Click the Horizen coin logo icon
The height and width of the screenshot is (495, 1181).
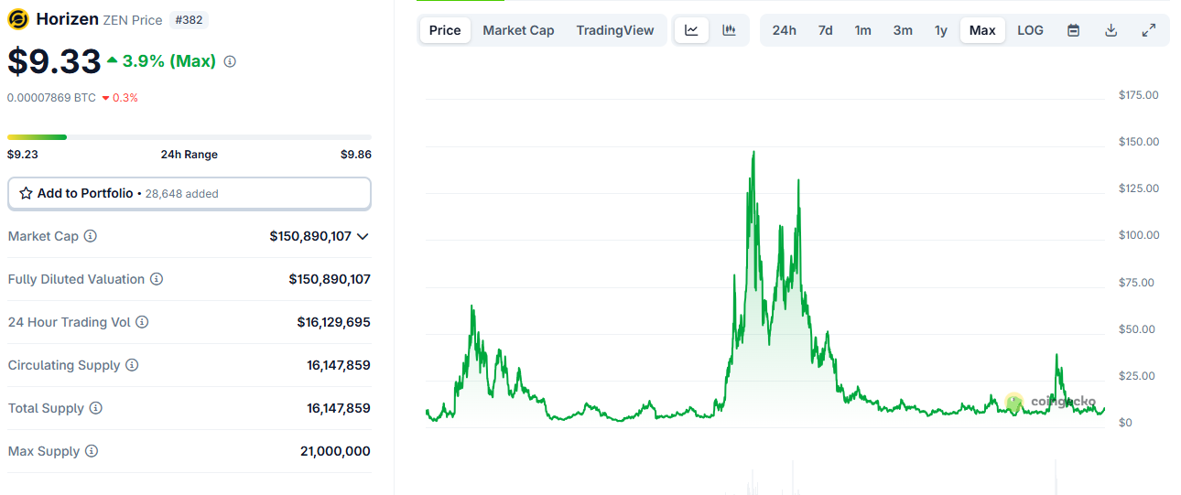point(18,19)
